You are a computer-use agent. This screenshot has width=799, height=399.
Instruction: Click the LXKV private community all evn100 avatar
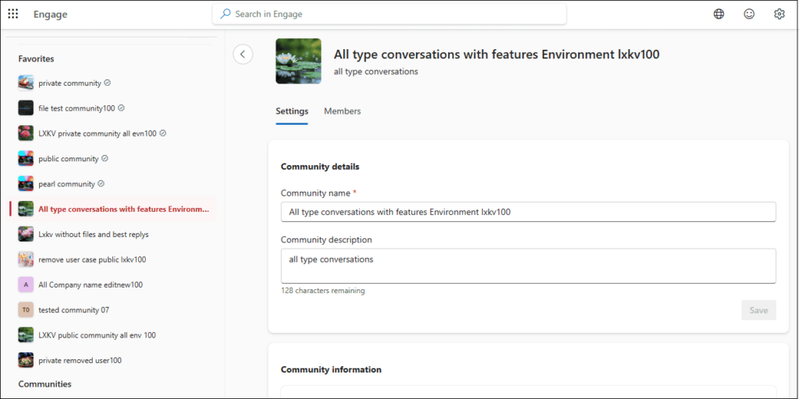coord(26,133)
